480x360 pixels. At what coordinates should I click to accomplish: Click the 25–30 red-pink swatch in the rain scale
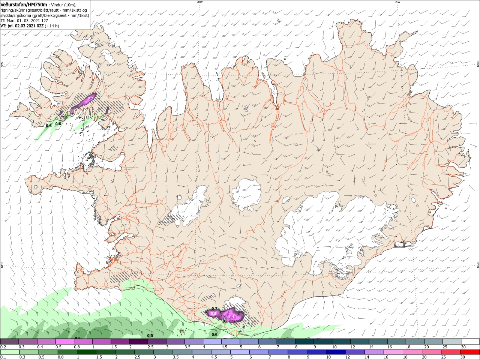[451, 352]
